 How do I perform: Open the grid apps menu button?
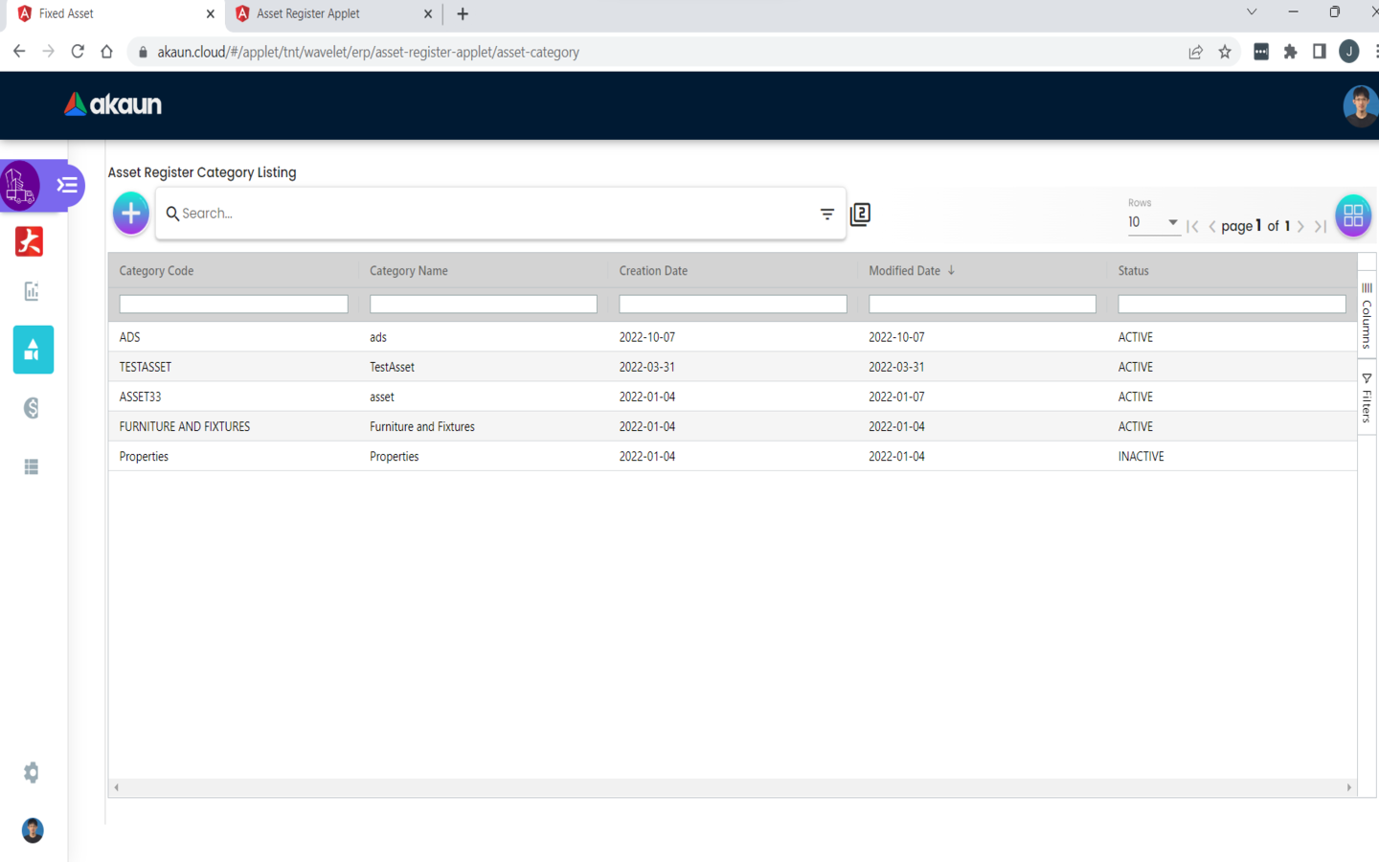point(1352,215)
